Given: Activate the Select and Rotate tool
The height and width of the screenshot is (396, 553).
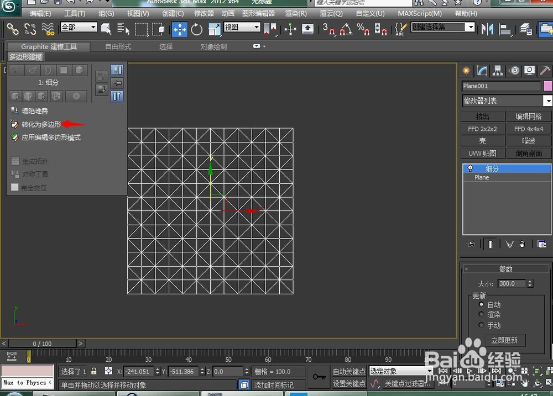Looking at the screenshot, I should pyautogui.click(x=197, y=29).
